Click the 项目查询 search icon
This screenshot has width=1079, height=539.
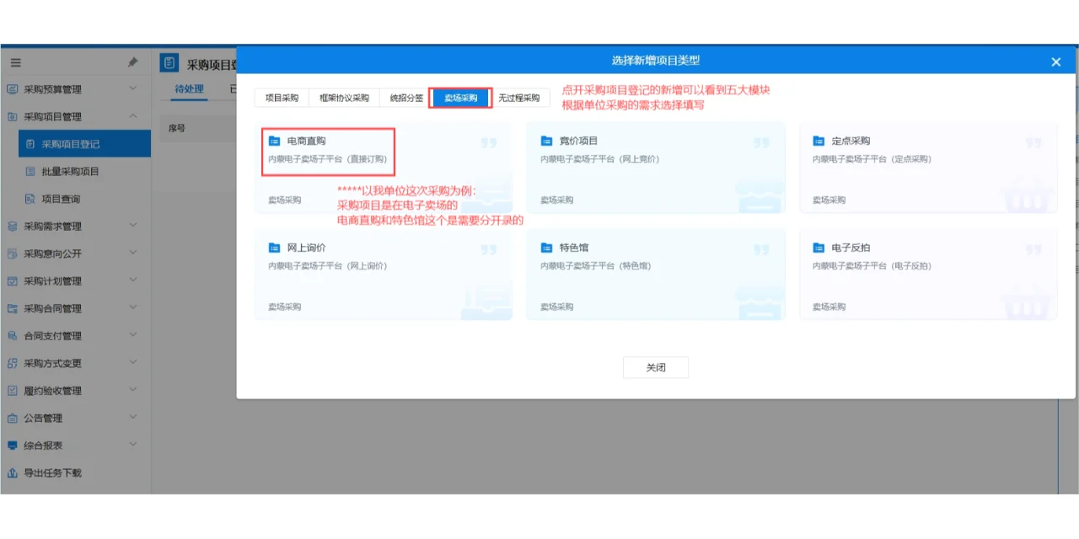pos(30,199)
